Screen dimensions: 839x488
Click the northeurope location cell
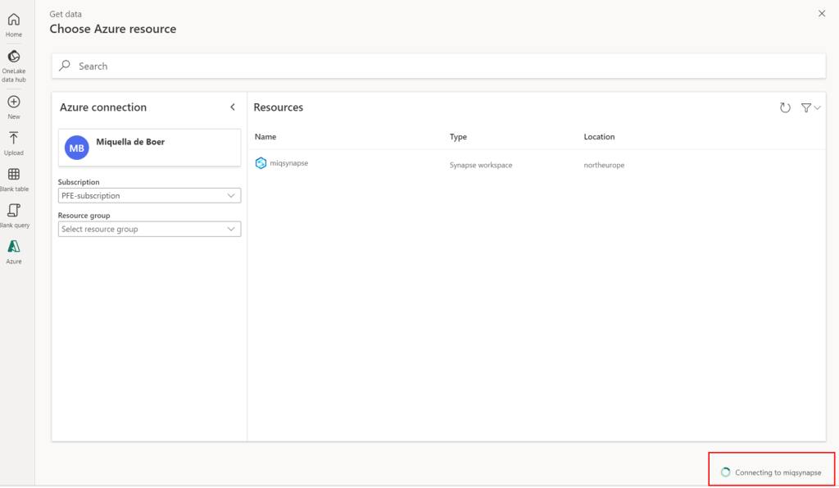click(604, 165)
